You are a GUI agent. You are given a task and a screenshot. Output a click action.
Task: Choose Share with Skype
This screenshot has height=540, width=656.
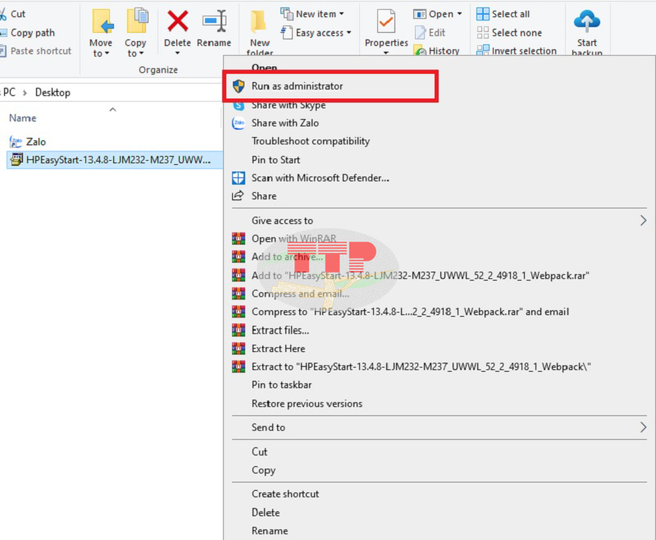(289, 105)
